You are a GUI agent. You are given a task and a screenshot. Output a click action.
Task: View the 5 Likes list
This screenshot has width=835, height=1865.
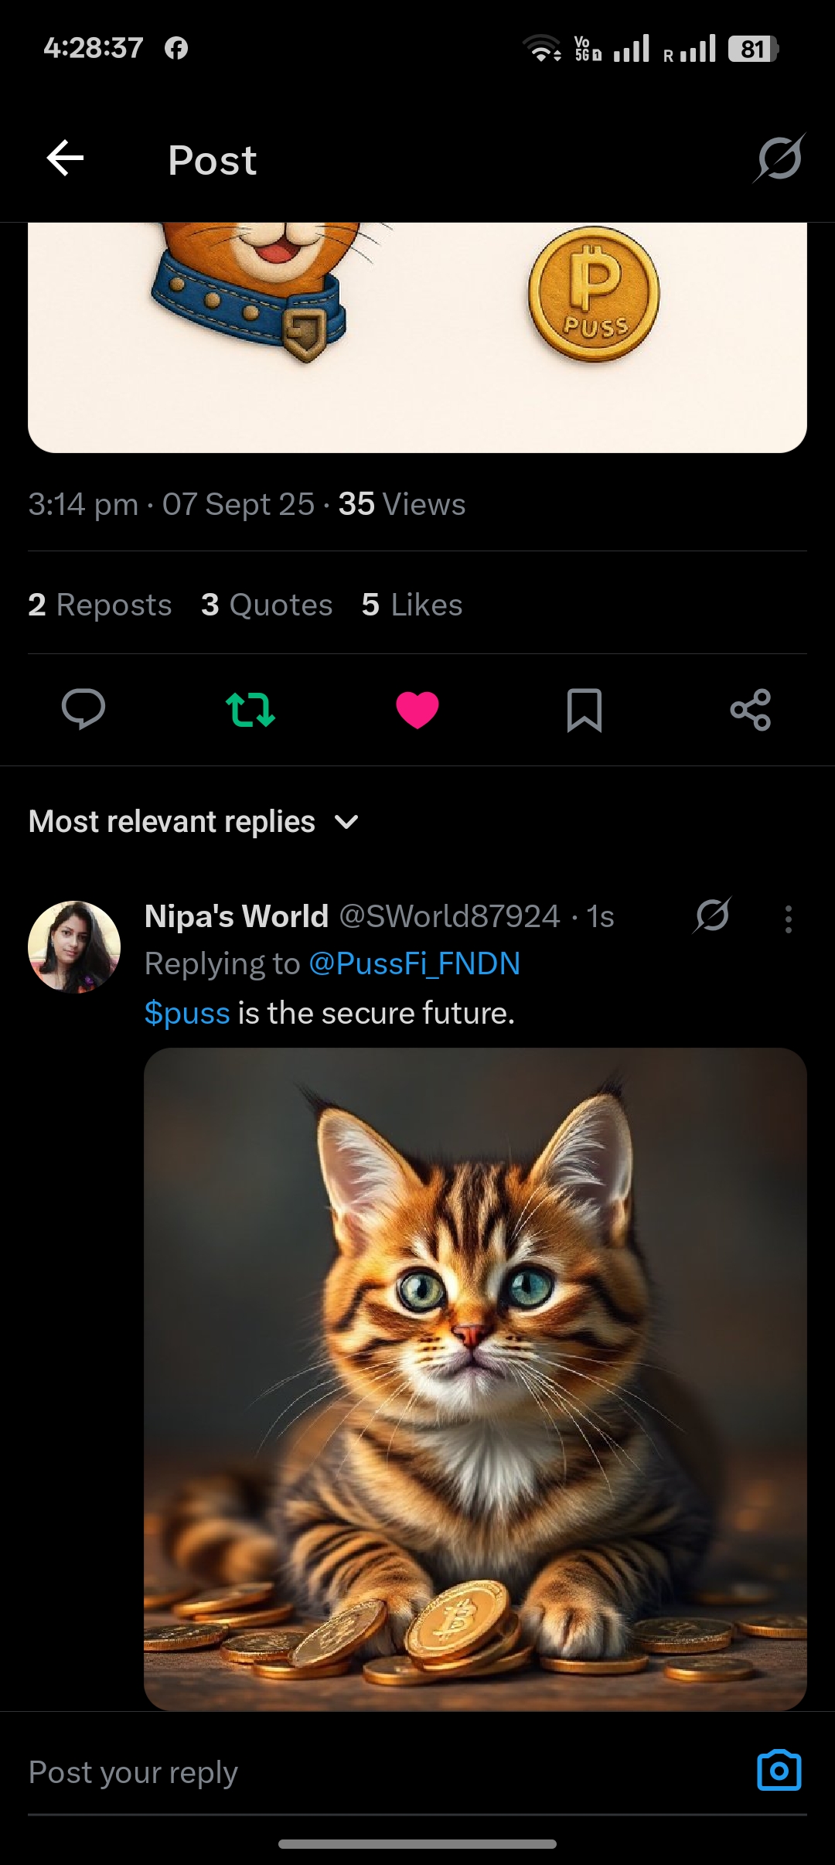(x=412, y=605)
